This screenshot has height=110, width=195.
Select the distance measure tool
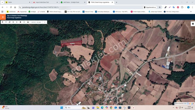(24, 22)
